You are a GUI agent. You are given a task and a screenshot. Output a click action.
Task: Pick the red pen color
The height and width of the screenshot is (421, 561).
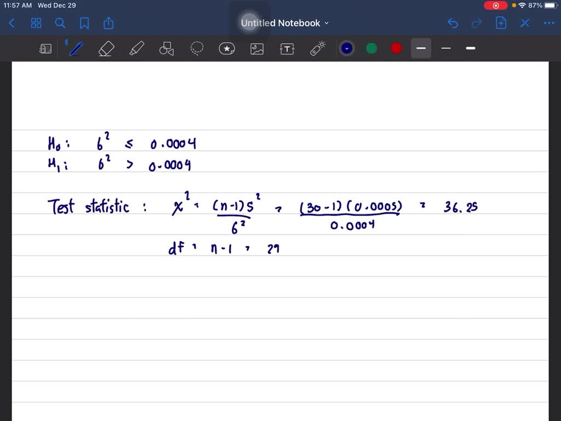pyautogui.click(x=396, y=48)
